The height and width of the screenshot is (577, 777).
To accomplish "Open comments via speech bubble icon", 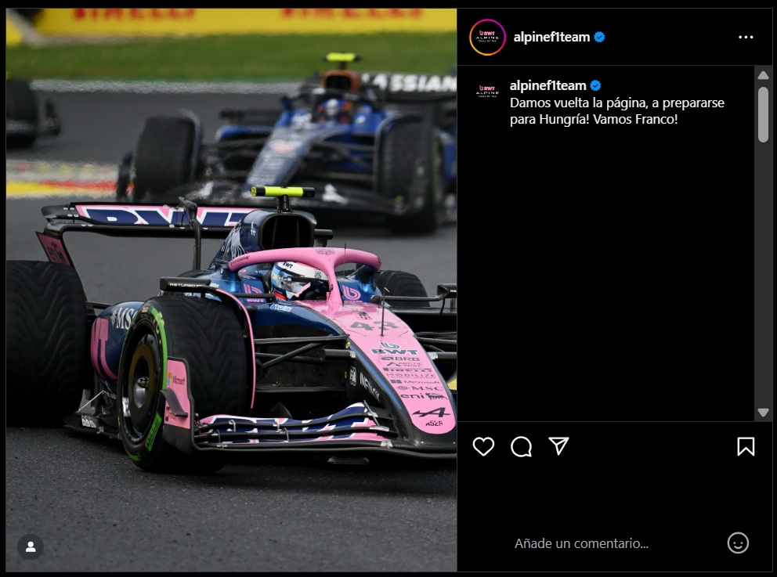I will [x=521, y=446].
